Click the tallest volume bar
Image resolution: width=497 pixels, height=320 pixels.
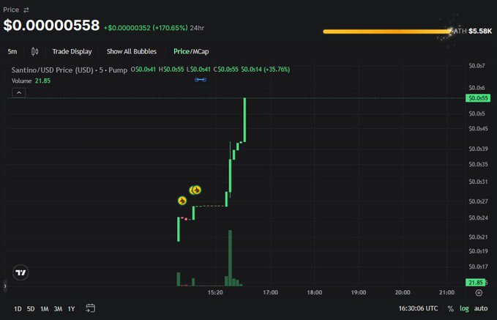230,258
